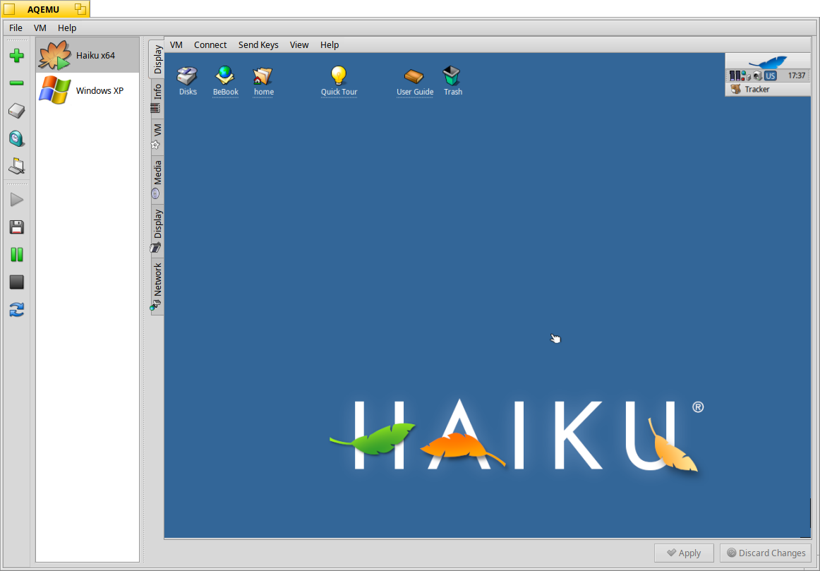The height and width of the screenshot is (571, 820).
Task: Open the Send Keys menu
Action: [258, 45]
